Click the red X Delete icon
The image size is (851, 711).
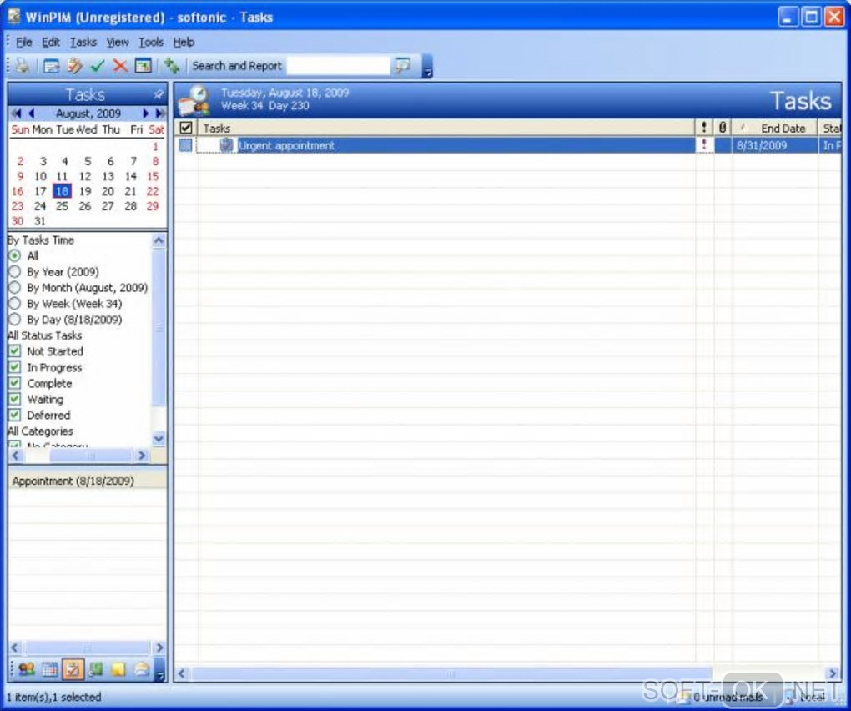pyautogui.click(x=120, y=66)
